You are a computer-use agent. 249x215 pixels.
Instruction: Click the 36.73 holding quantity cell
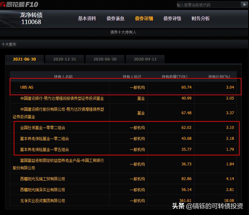point(187,164)
